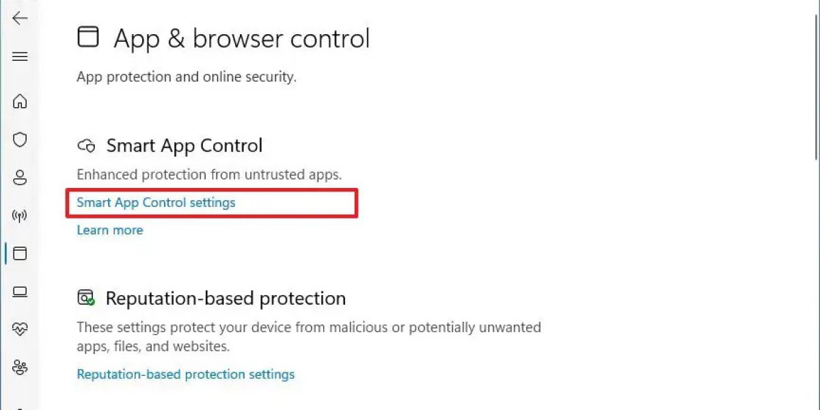Go to the Home section
The image size is (820, 410).
pos(20,102)
